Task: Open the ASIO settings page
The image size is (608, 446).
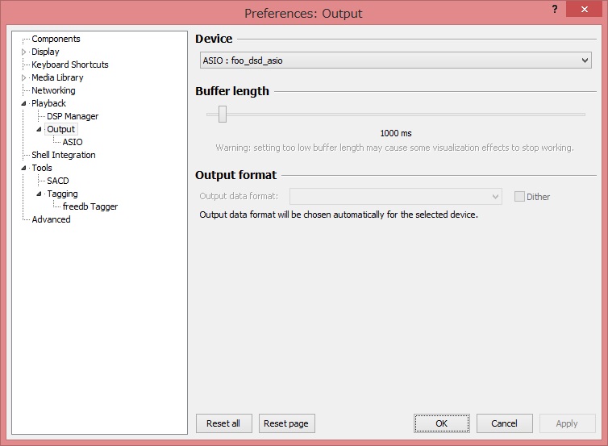Action: [73, 142]
